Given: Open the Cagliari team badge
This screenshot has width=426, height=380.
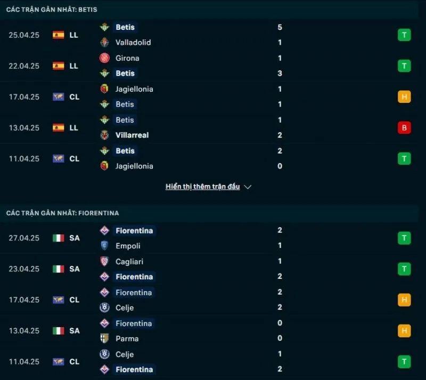Looking at the screenshot, I should 104,261.
